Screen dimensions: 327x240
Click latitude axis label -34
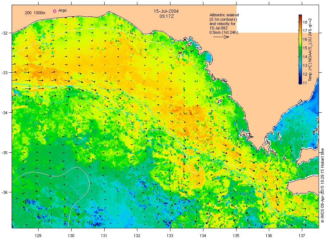click(4, 113)
